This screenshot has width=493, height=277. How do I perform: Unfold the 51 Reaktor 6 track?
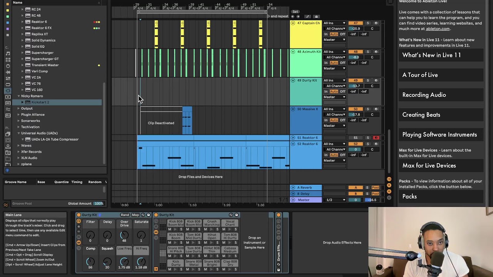293,138
